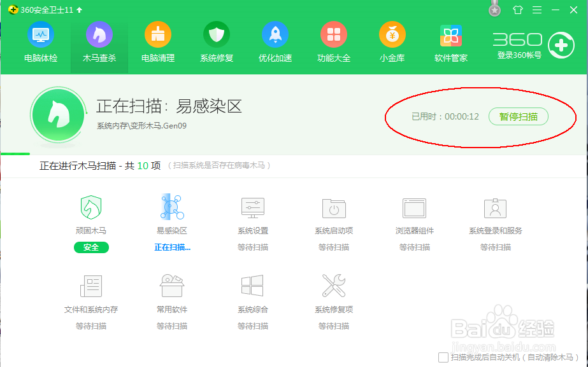Click 等待扫描 under 系统修复项
This screenshot has width=588, height=367.
click(x=334, y=326)
